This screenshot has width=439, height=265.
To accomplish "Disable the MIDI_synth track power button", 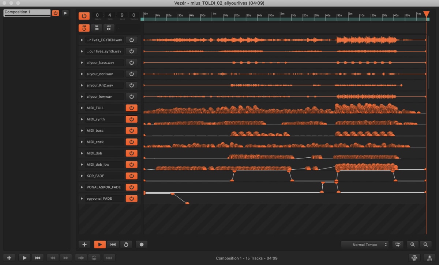I will 131,119.
